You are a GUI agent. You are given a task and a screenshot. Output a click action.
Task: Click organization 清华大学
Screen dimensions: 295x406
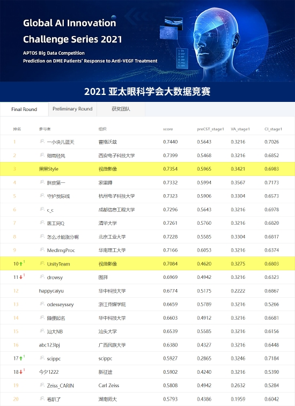[x=108, y=223]
